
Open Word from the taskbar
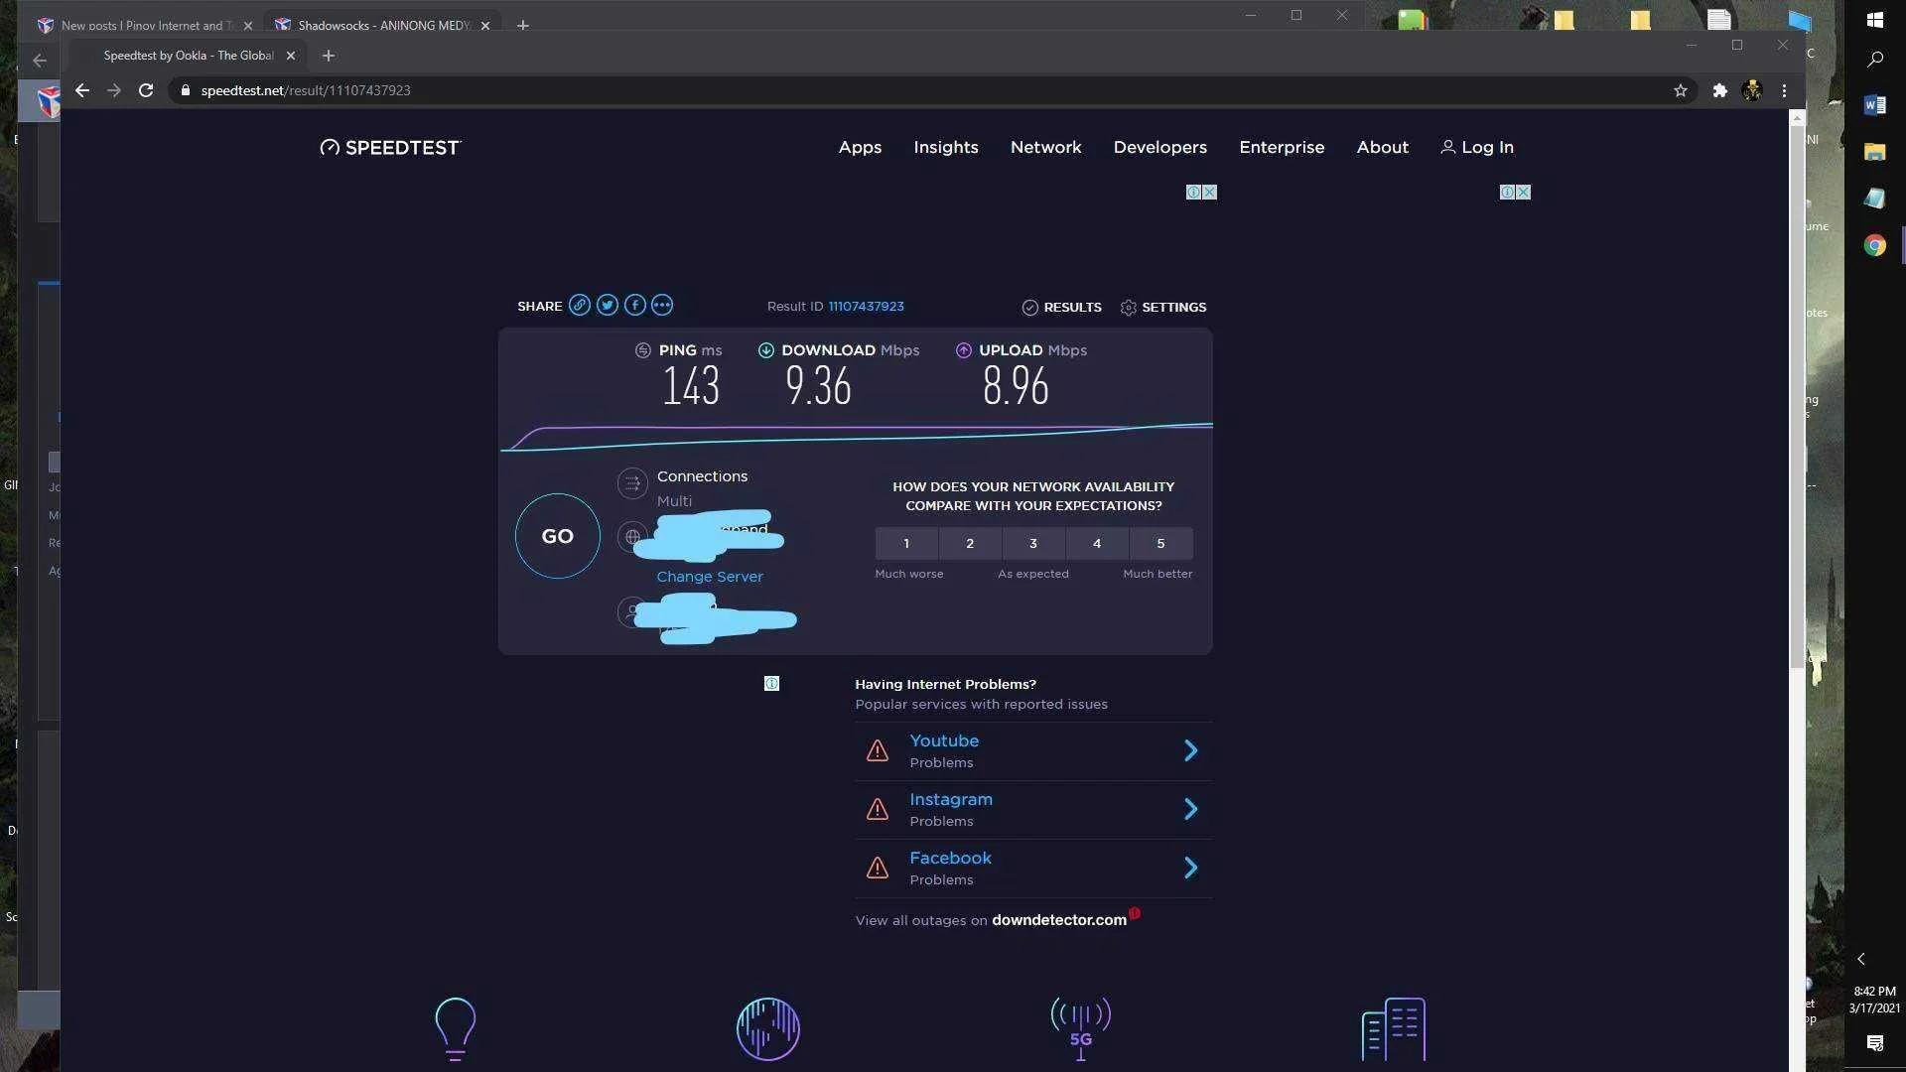(1875, 105)
